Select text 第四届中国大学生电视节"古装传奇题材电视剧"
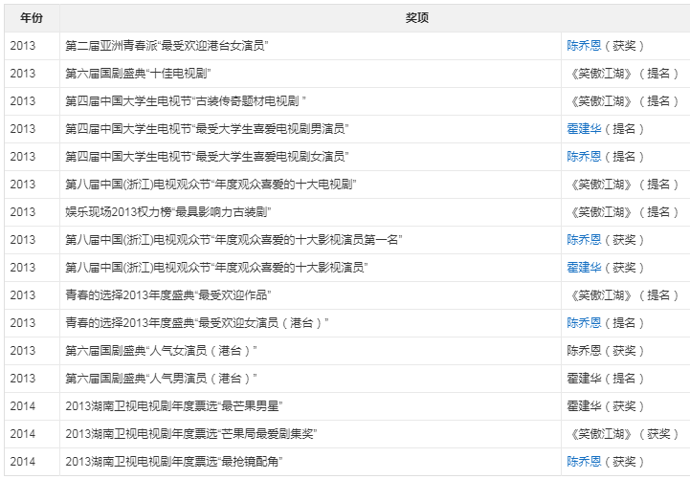 click(186, 101)
